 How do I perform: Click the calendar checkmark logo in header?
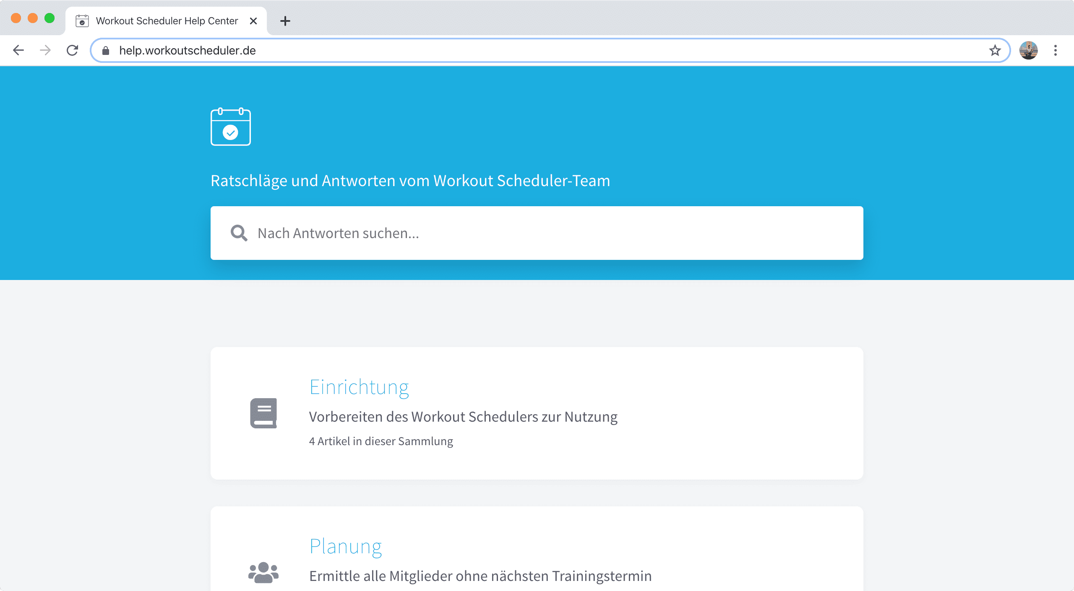(230, 127)
